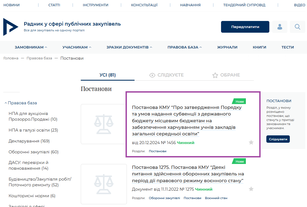Add Постанова 1275 to favorites with star
This screenshot has height=207, width=307.
(x=251, y=189)
